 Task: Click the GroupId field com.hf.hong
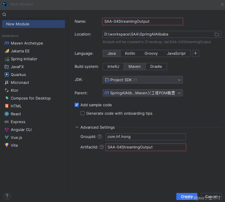[146, 137]
